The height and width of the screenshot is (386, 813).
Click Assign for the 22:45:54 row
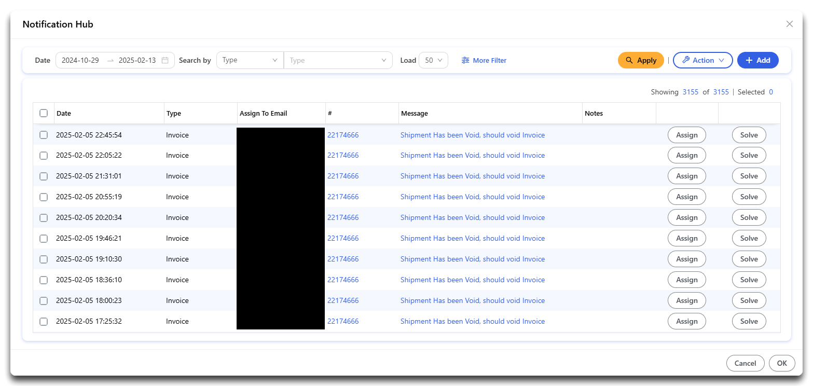coord(687,135)
